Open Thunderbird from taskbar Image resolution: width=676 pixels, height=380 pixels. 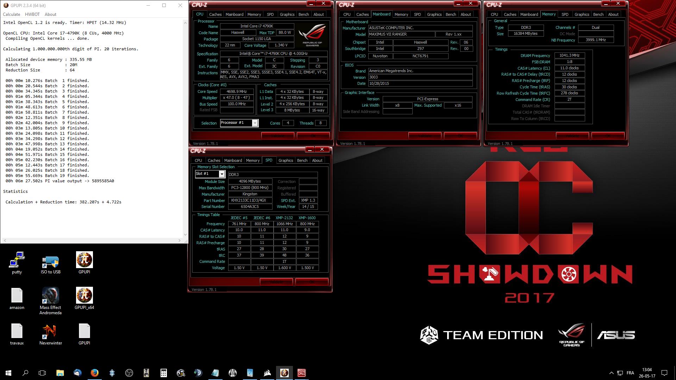pos(77,373)
